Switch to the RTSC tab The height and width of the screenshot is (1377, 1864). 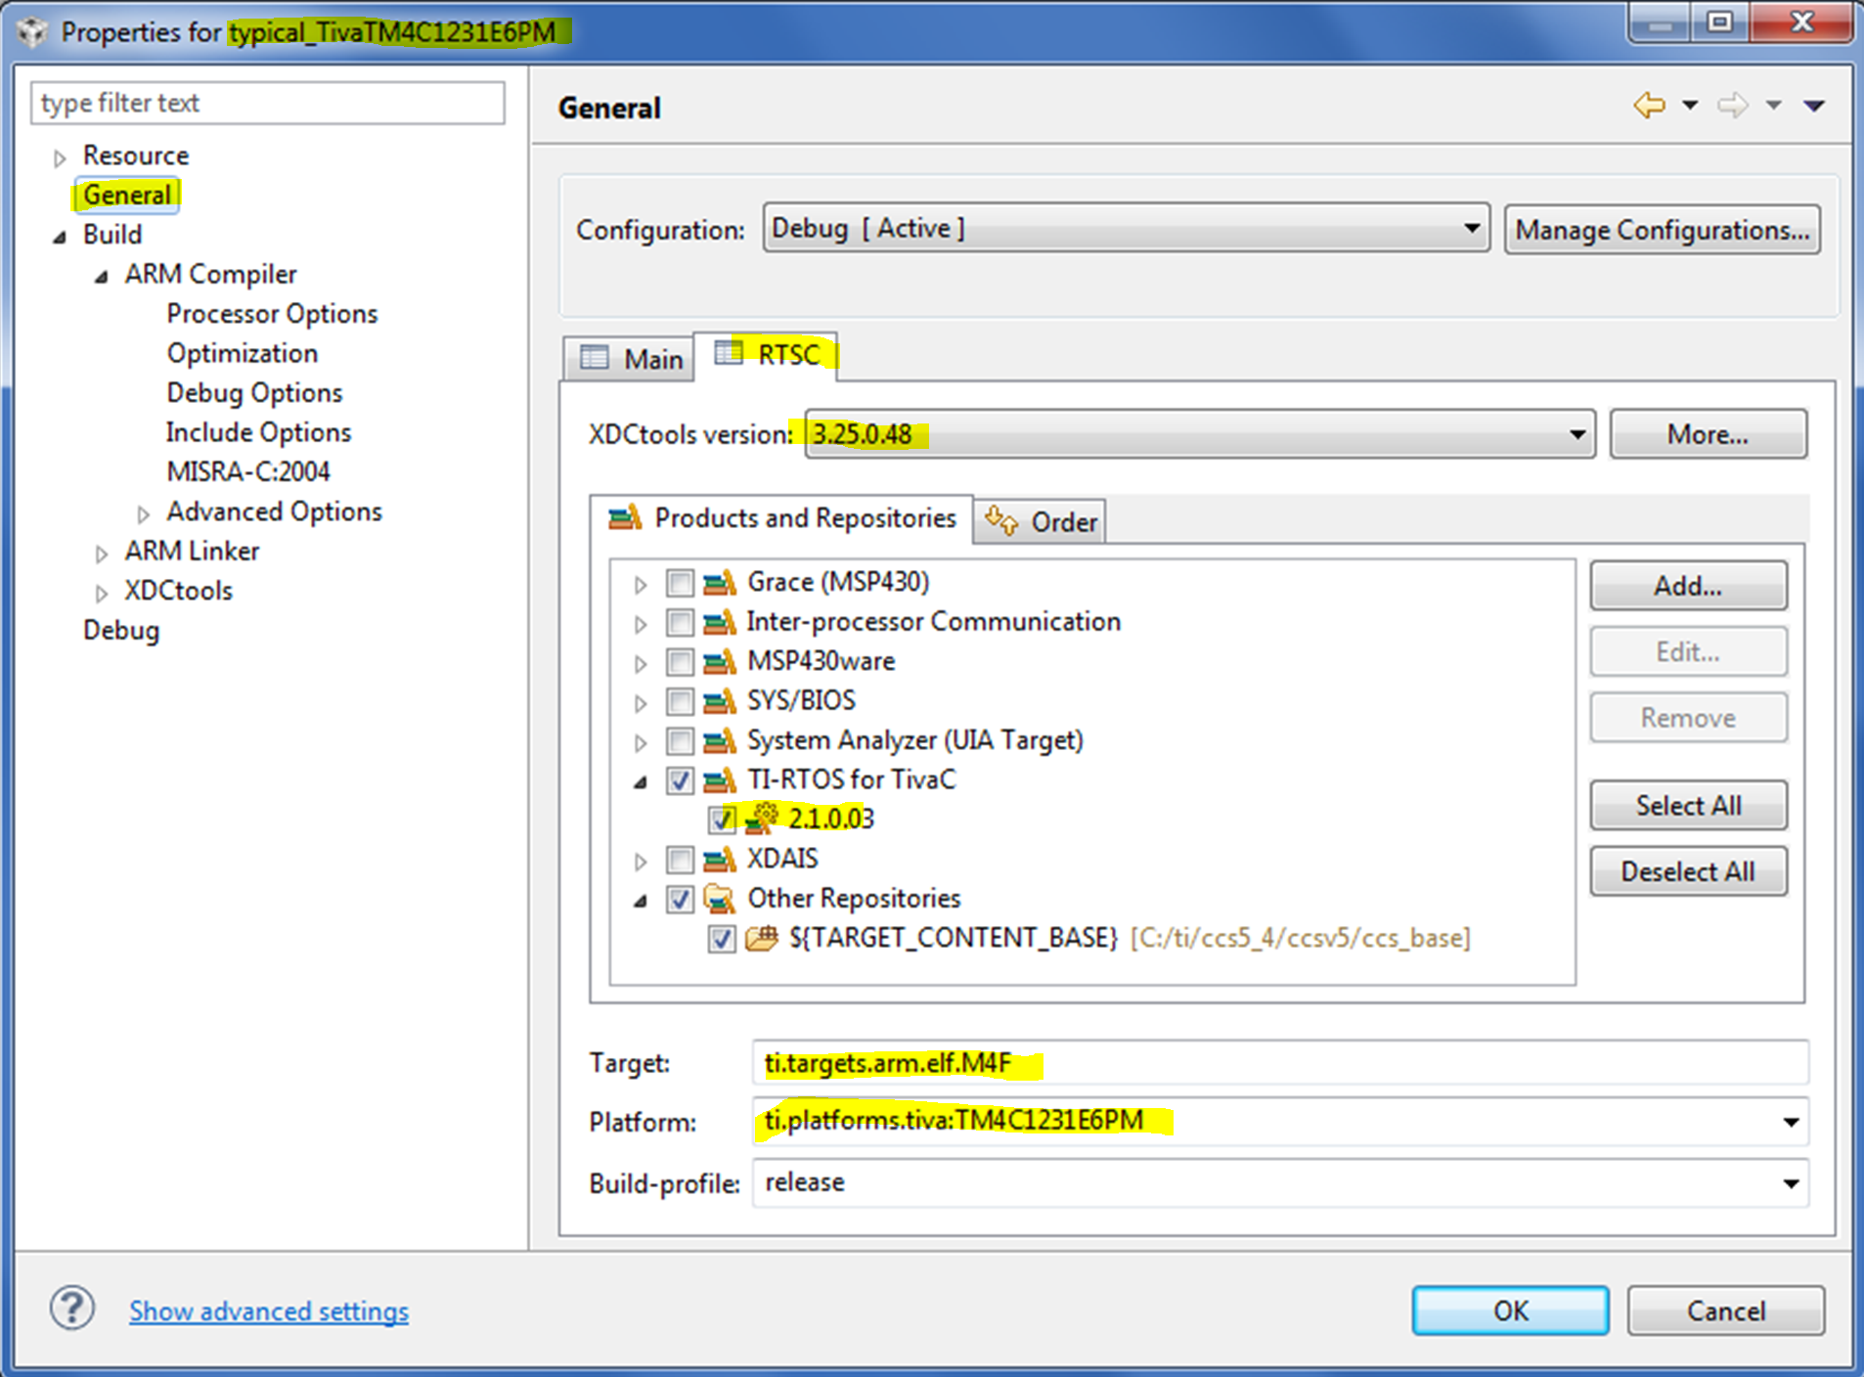pos(767,354)
